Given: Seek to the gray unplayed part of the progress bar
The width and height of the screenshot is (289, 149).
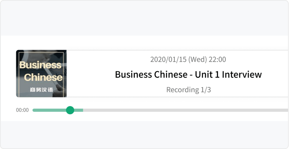Looking at the screenshot, I should [x=185, y=110].
